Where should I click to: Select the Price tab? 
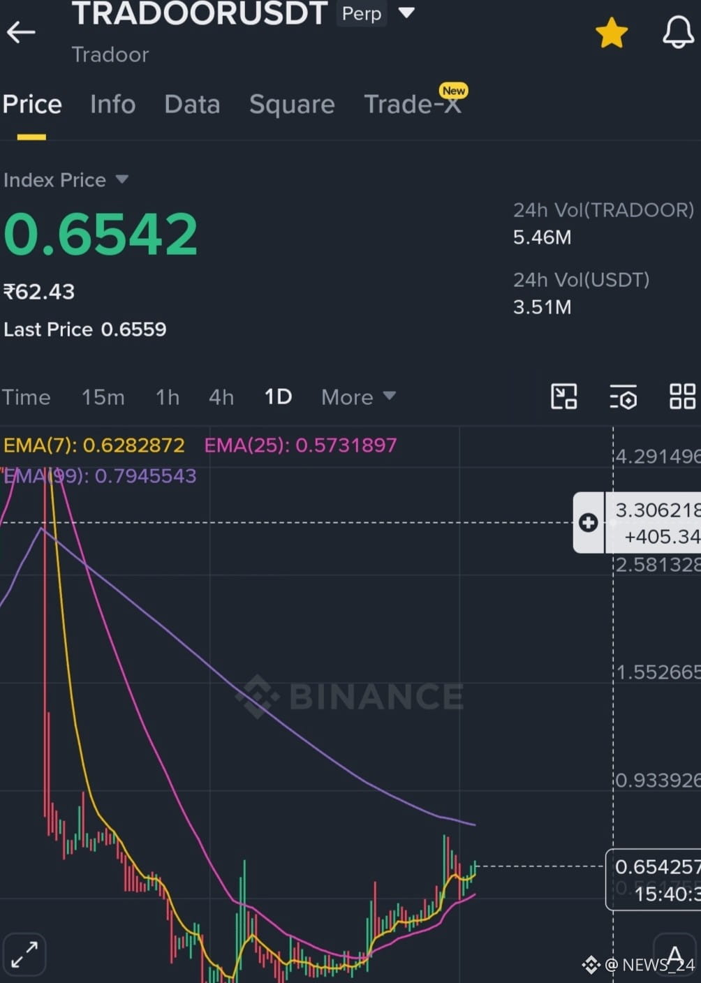[x=32, y=104]
